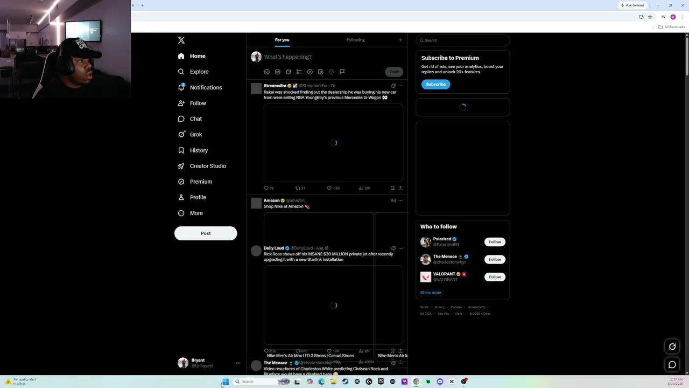This screenshot has width=689, height=388.
Task: Repost the StreamsEra post
Action: (300, 188)
